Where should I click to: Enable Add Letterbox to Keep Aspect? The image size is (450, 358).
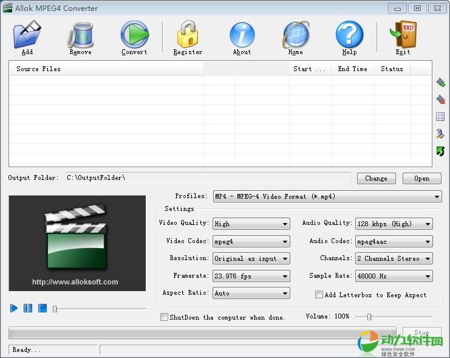pos(319,295)
